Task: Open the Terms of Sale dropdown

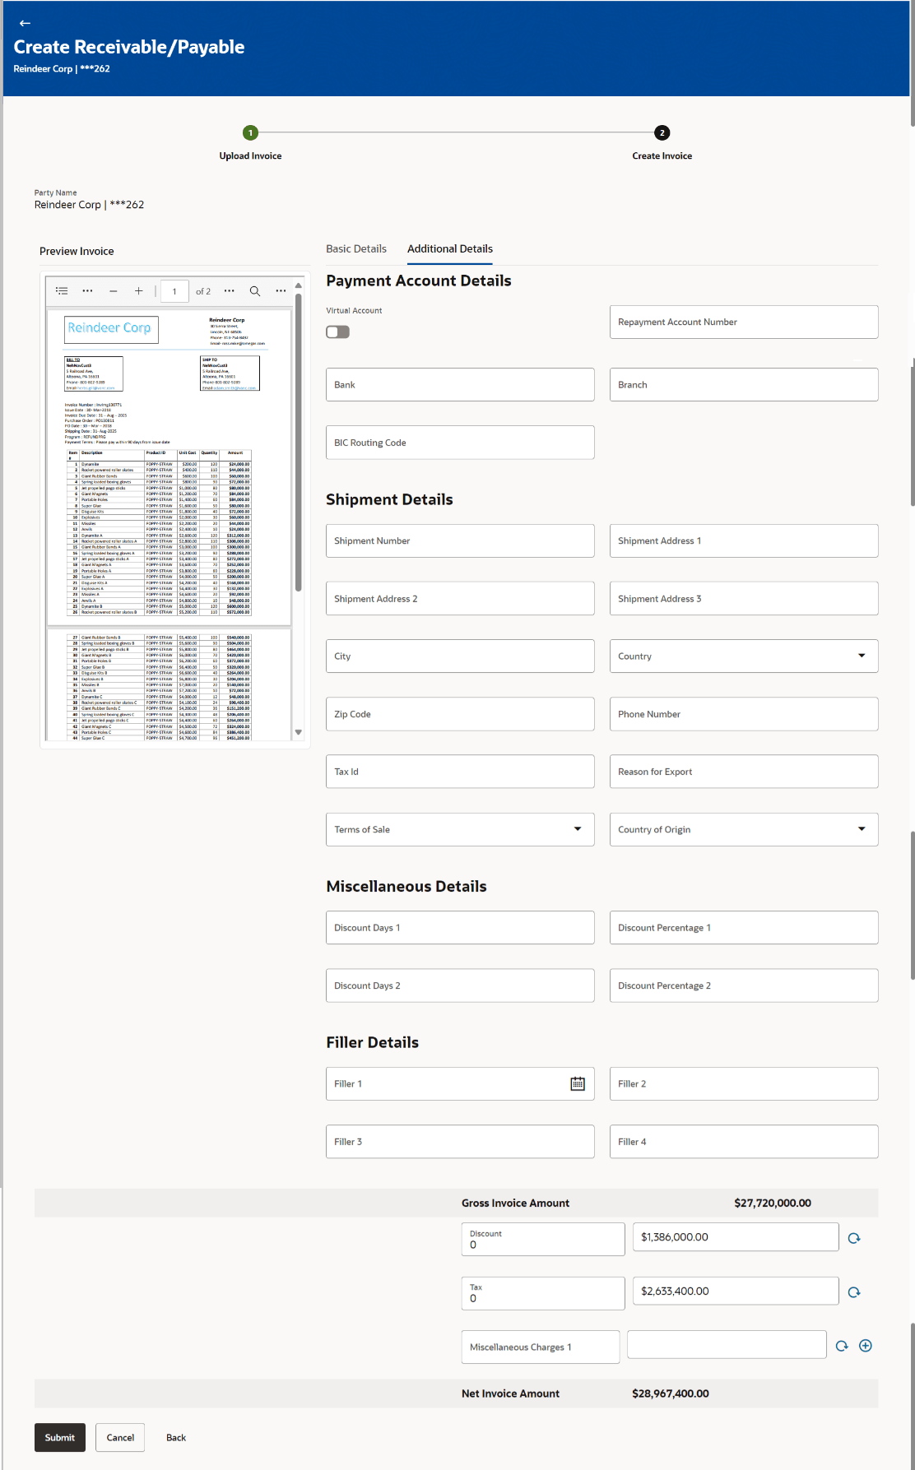Action: (x=578, y=829)
